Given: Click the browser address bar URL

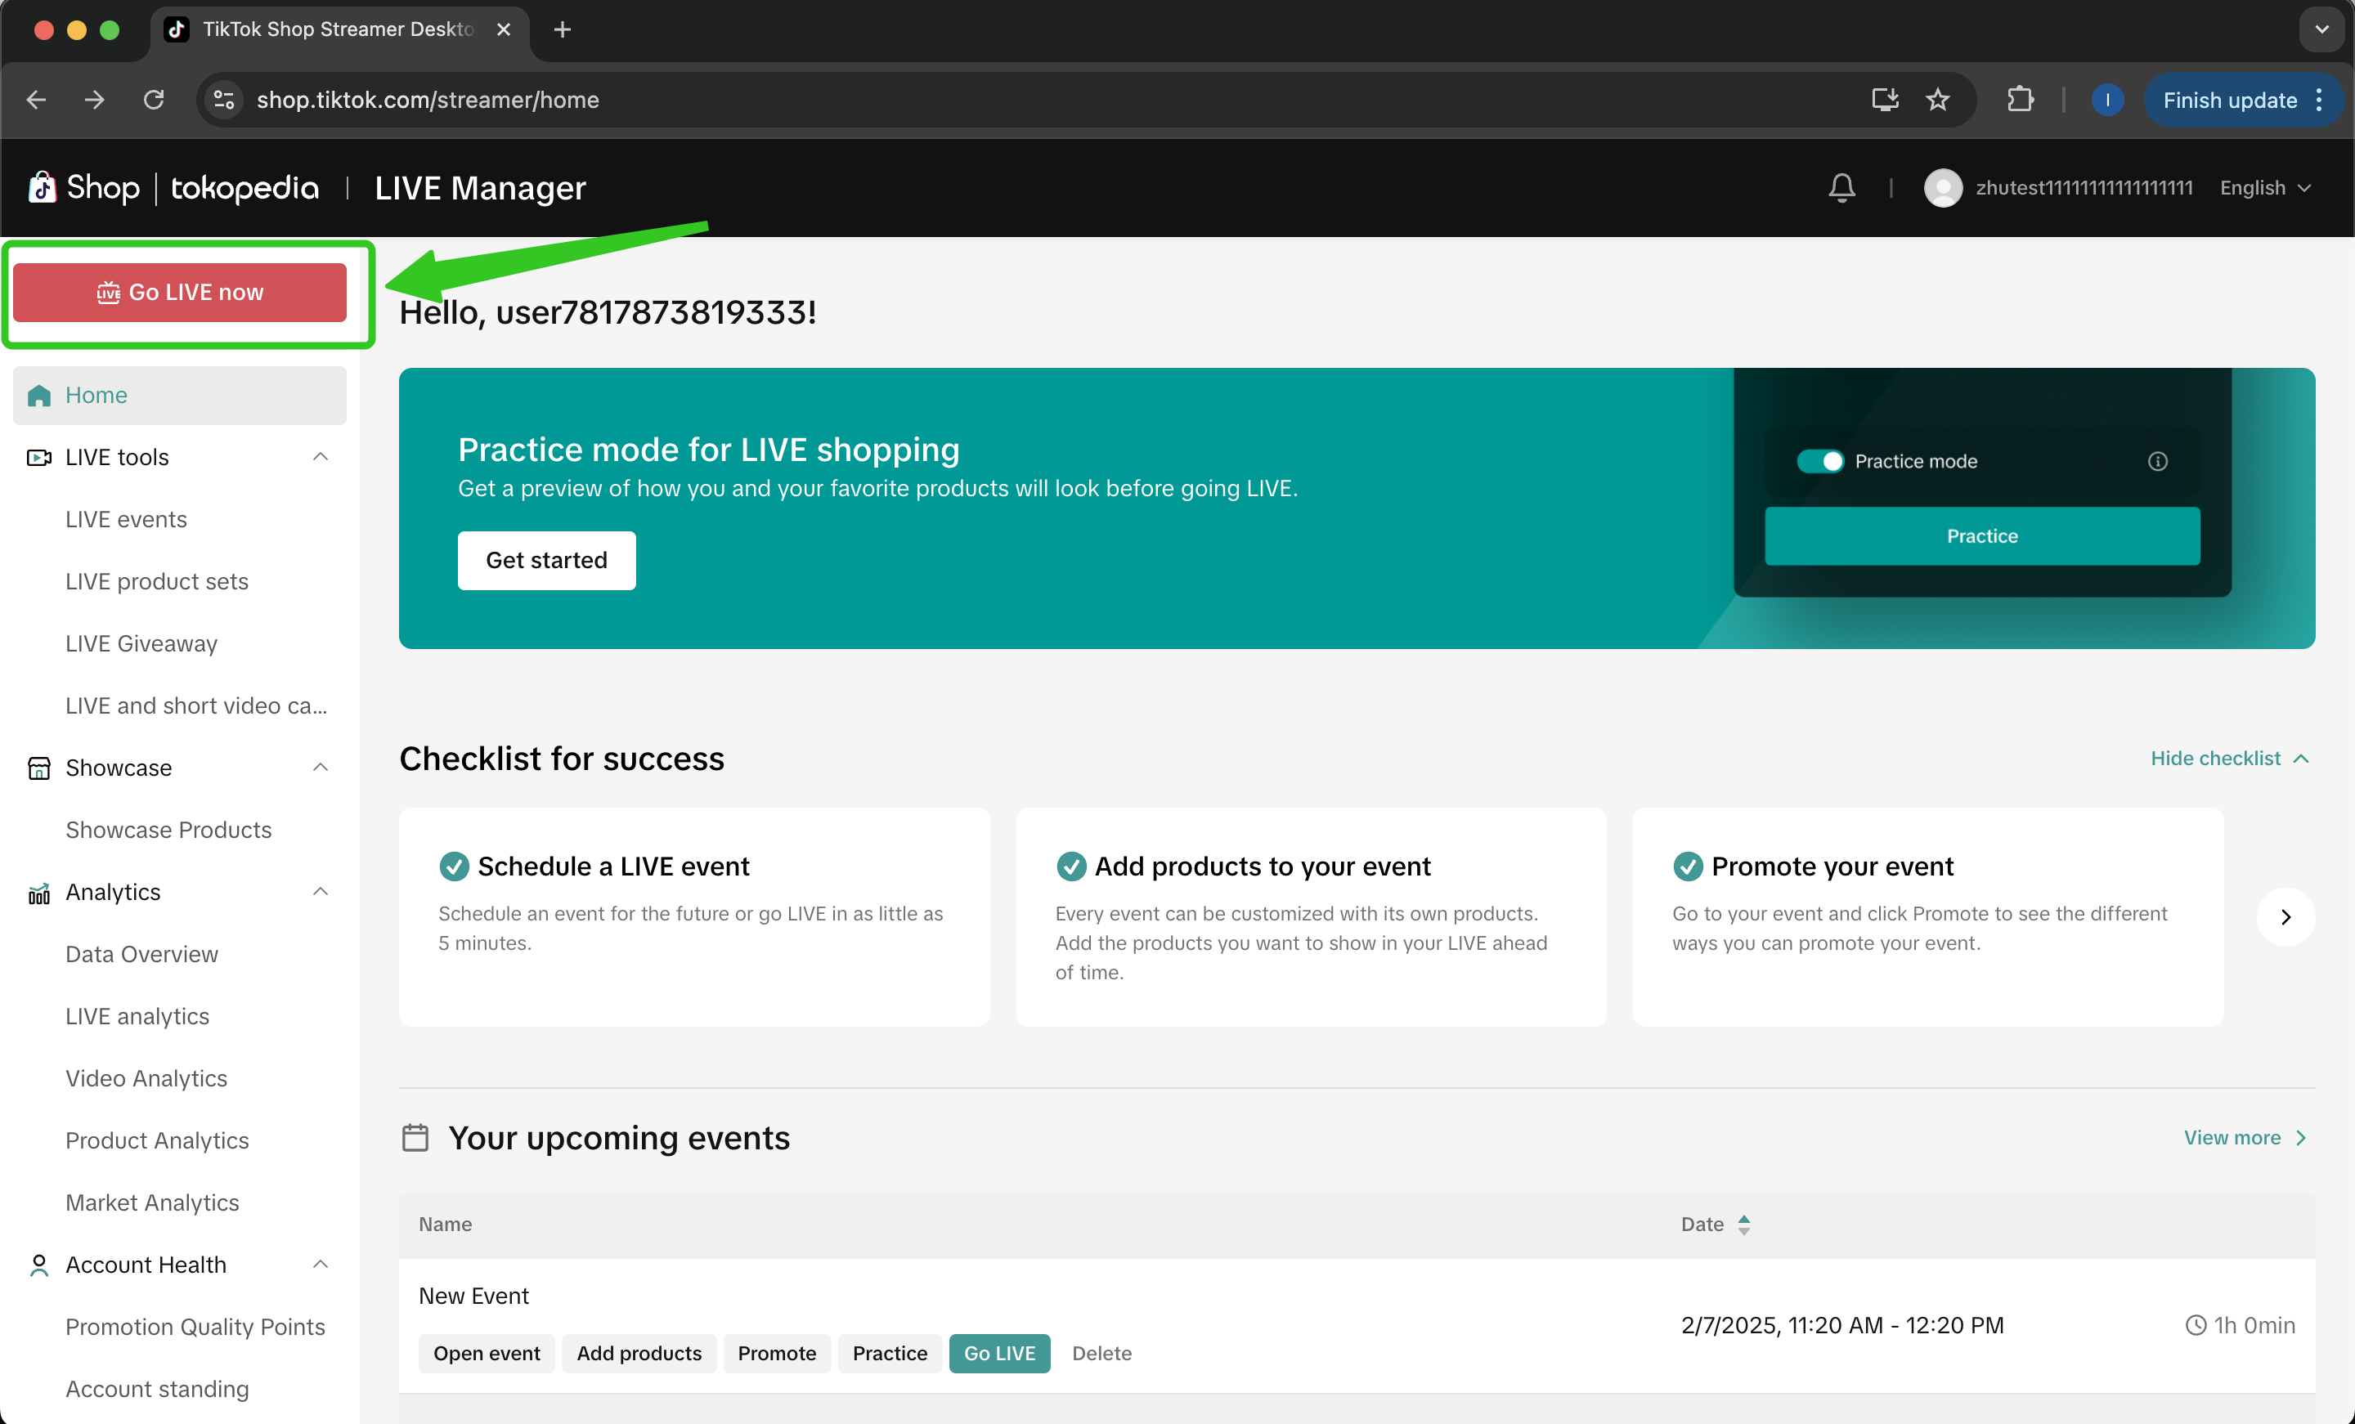Looking at the screenshot, I should pos(427,100).
